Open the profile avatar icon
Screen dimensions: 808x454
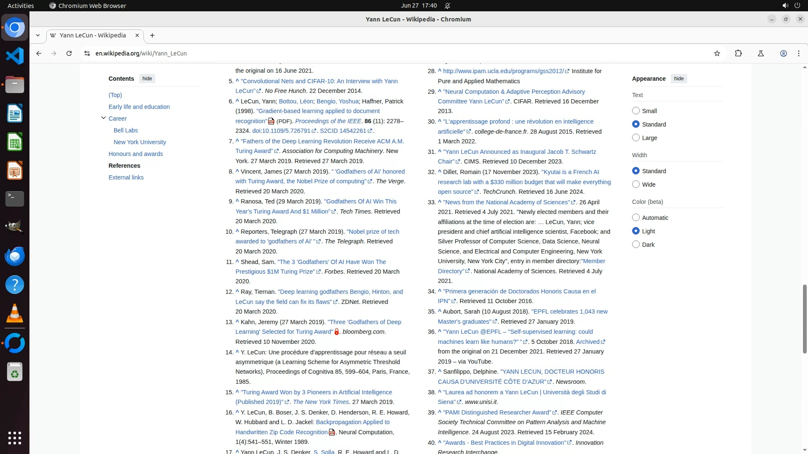[x=783, y=53]
